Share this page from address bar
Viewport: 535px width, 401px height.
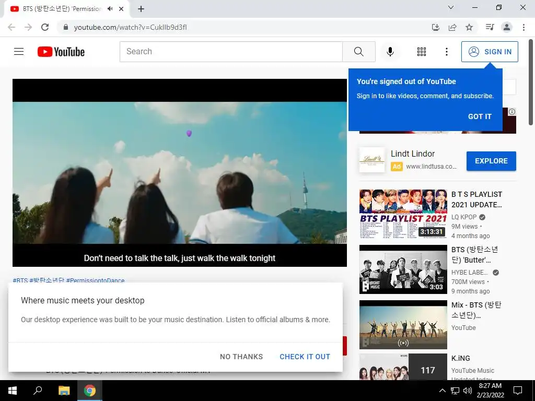(x=452, y=27)
